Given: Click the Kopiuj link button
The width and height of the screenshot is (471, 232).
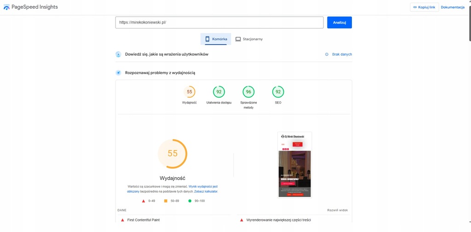Looking at the screenshot, I should [424, 7].
